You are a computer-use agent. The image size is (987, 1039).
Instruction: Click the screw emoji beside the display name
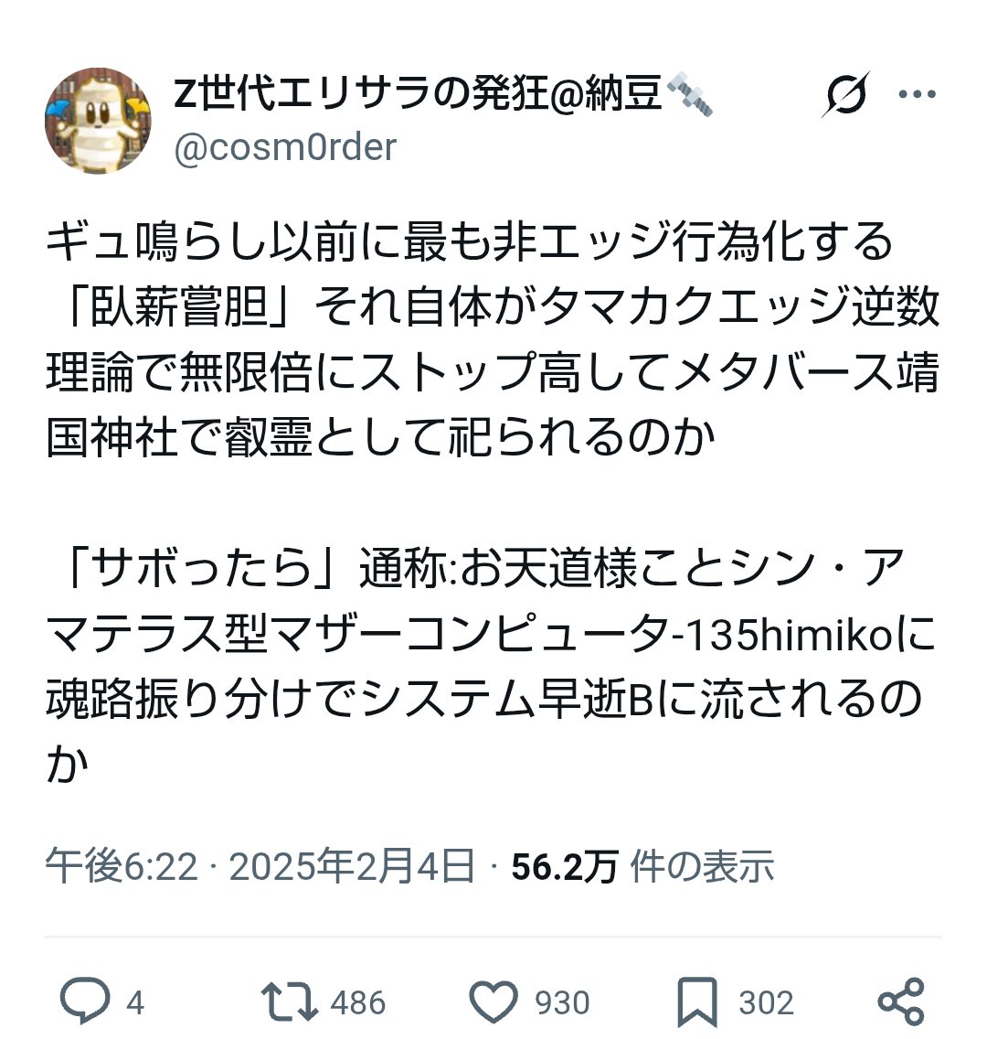coord(691,95)
